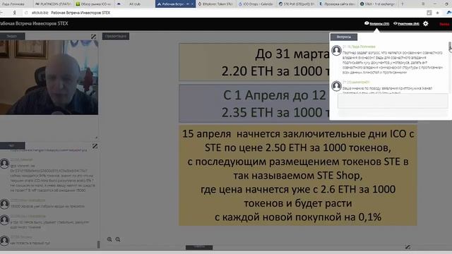Click the red exit link in header
Image resolution: width=452 pixels, height=254 pixels.
(x=444, y=24)
